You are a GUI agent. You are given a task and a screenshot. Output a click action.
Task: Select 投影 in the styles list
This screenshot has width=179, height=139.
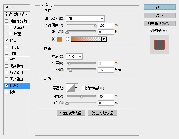coord(17,92)
